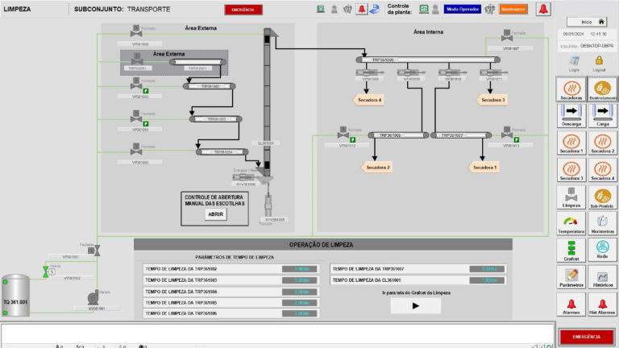Click the red alarm bell in the top-right corner
Screen dimensions: 619x348
[x=543, y=9]
